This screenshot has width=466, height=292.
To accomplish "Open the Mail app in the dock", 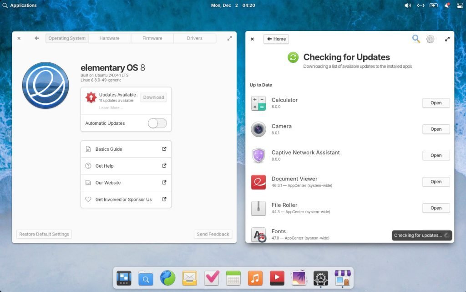I will click(x=189, y=277).
